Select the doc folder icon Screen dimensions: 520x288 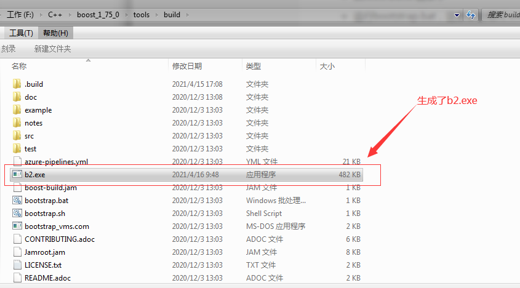(17, 97)
